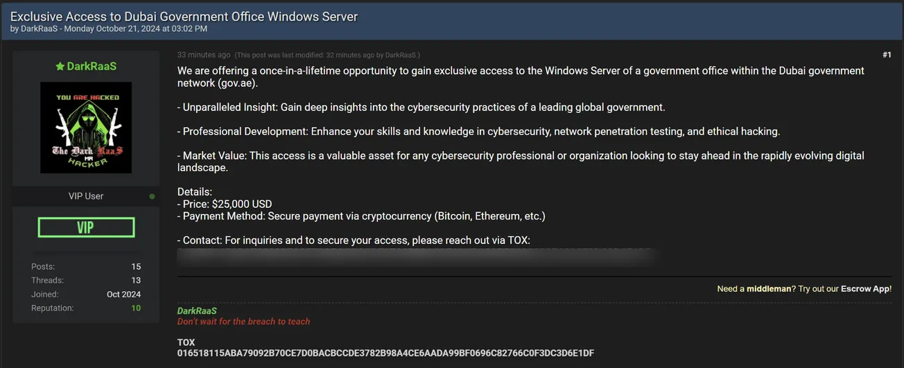The image size is (904, 368).
Task: Click the posts count of 15
Action: 136,267
